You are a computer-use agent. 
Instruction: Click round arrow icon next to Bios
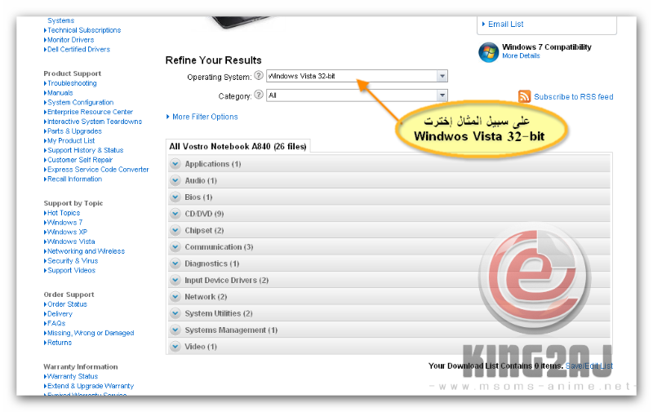(x=175, y=197)
